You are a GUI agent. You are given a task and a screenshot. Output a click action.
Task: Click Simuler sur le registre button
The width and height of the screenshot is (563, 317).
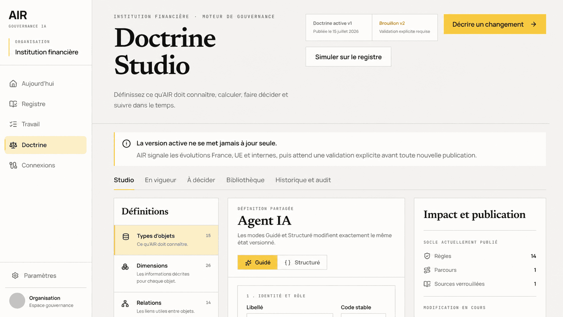pos(348,57)
